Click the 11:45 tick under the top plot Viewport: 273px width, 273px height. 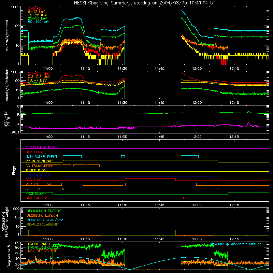[159, 69]
